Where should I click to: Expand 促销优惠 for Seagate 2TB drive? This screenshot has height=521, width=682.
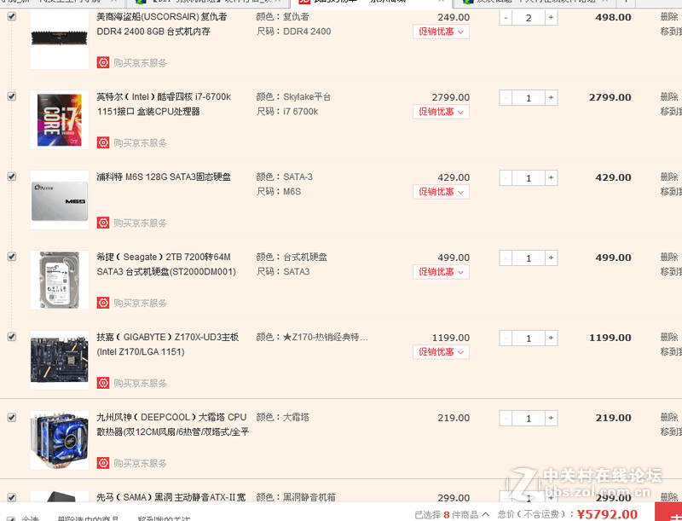coord(441,272)
